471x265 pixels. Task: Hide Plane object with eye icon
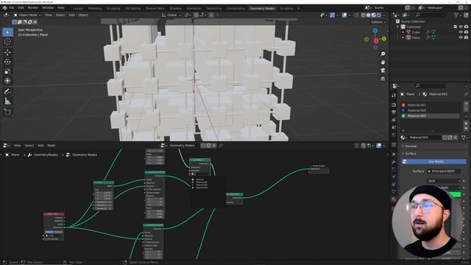point(461,38)
